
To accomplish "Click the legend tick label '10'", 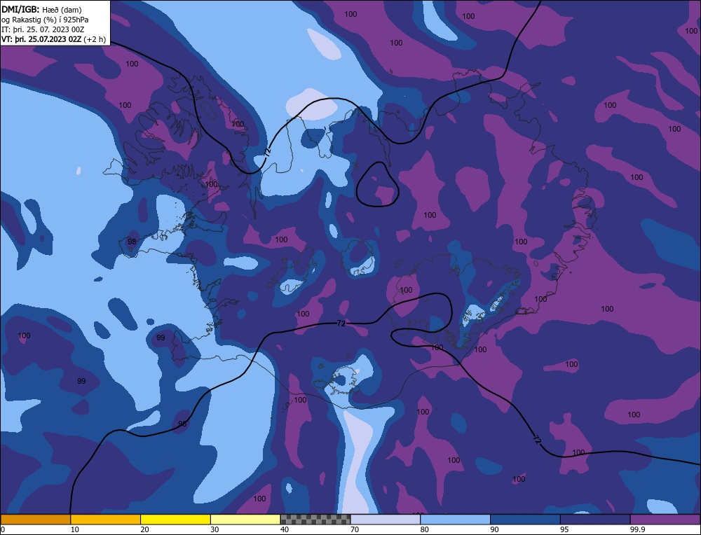I will pos(75,529).
